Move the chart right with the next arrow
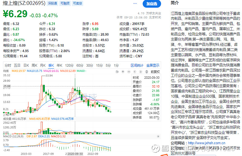Viewport: 242px width, 156px height. (x=140, y=72)
